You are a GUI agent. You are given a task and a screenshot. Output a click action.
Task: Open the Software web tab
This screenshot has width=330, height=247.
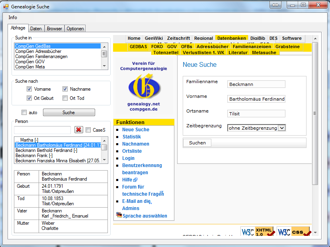pyautogui.click(x=292, y=38)
